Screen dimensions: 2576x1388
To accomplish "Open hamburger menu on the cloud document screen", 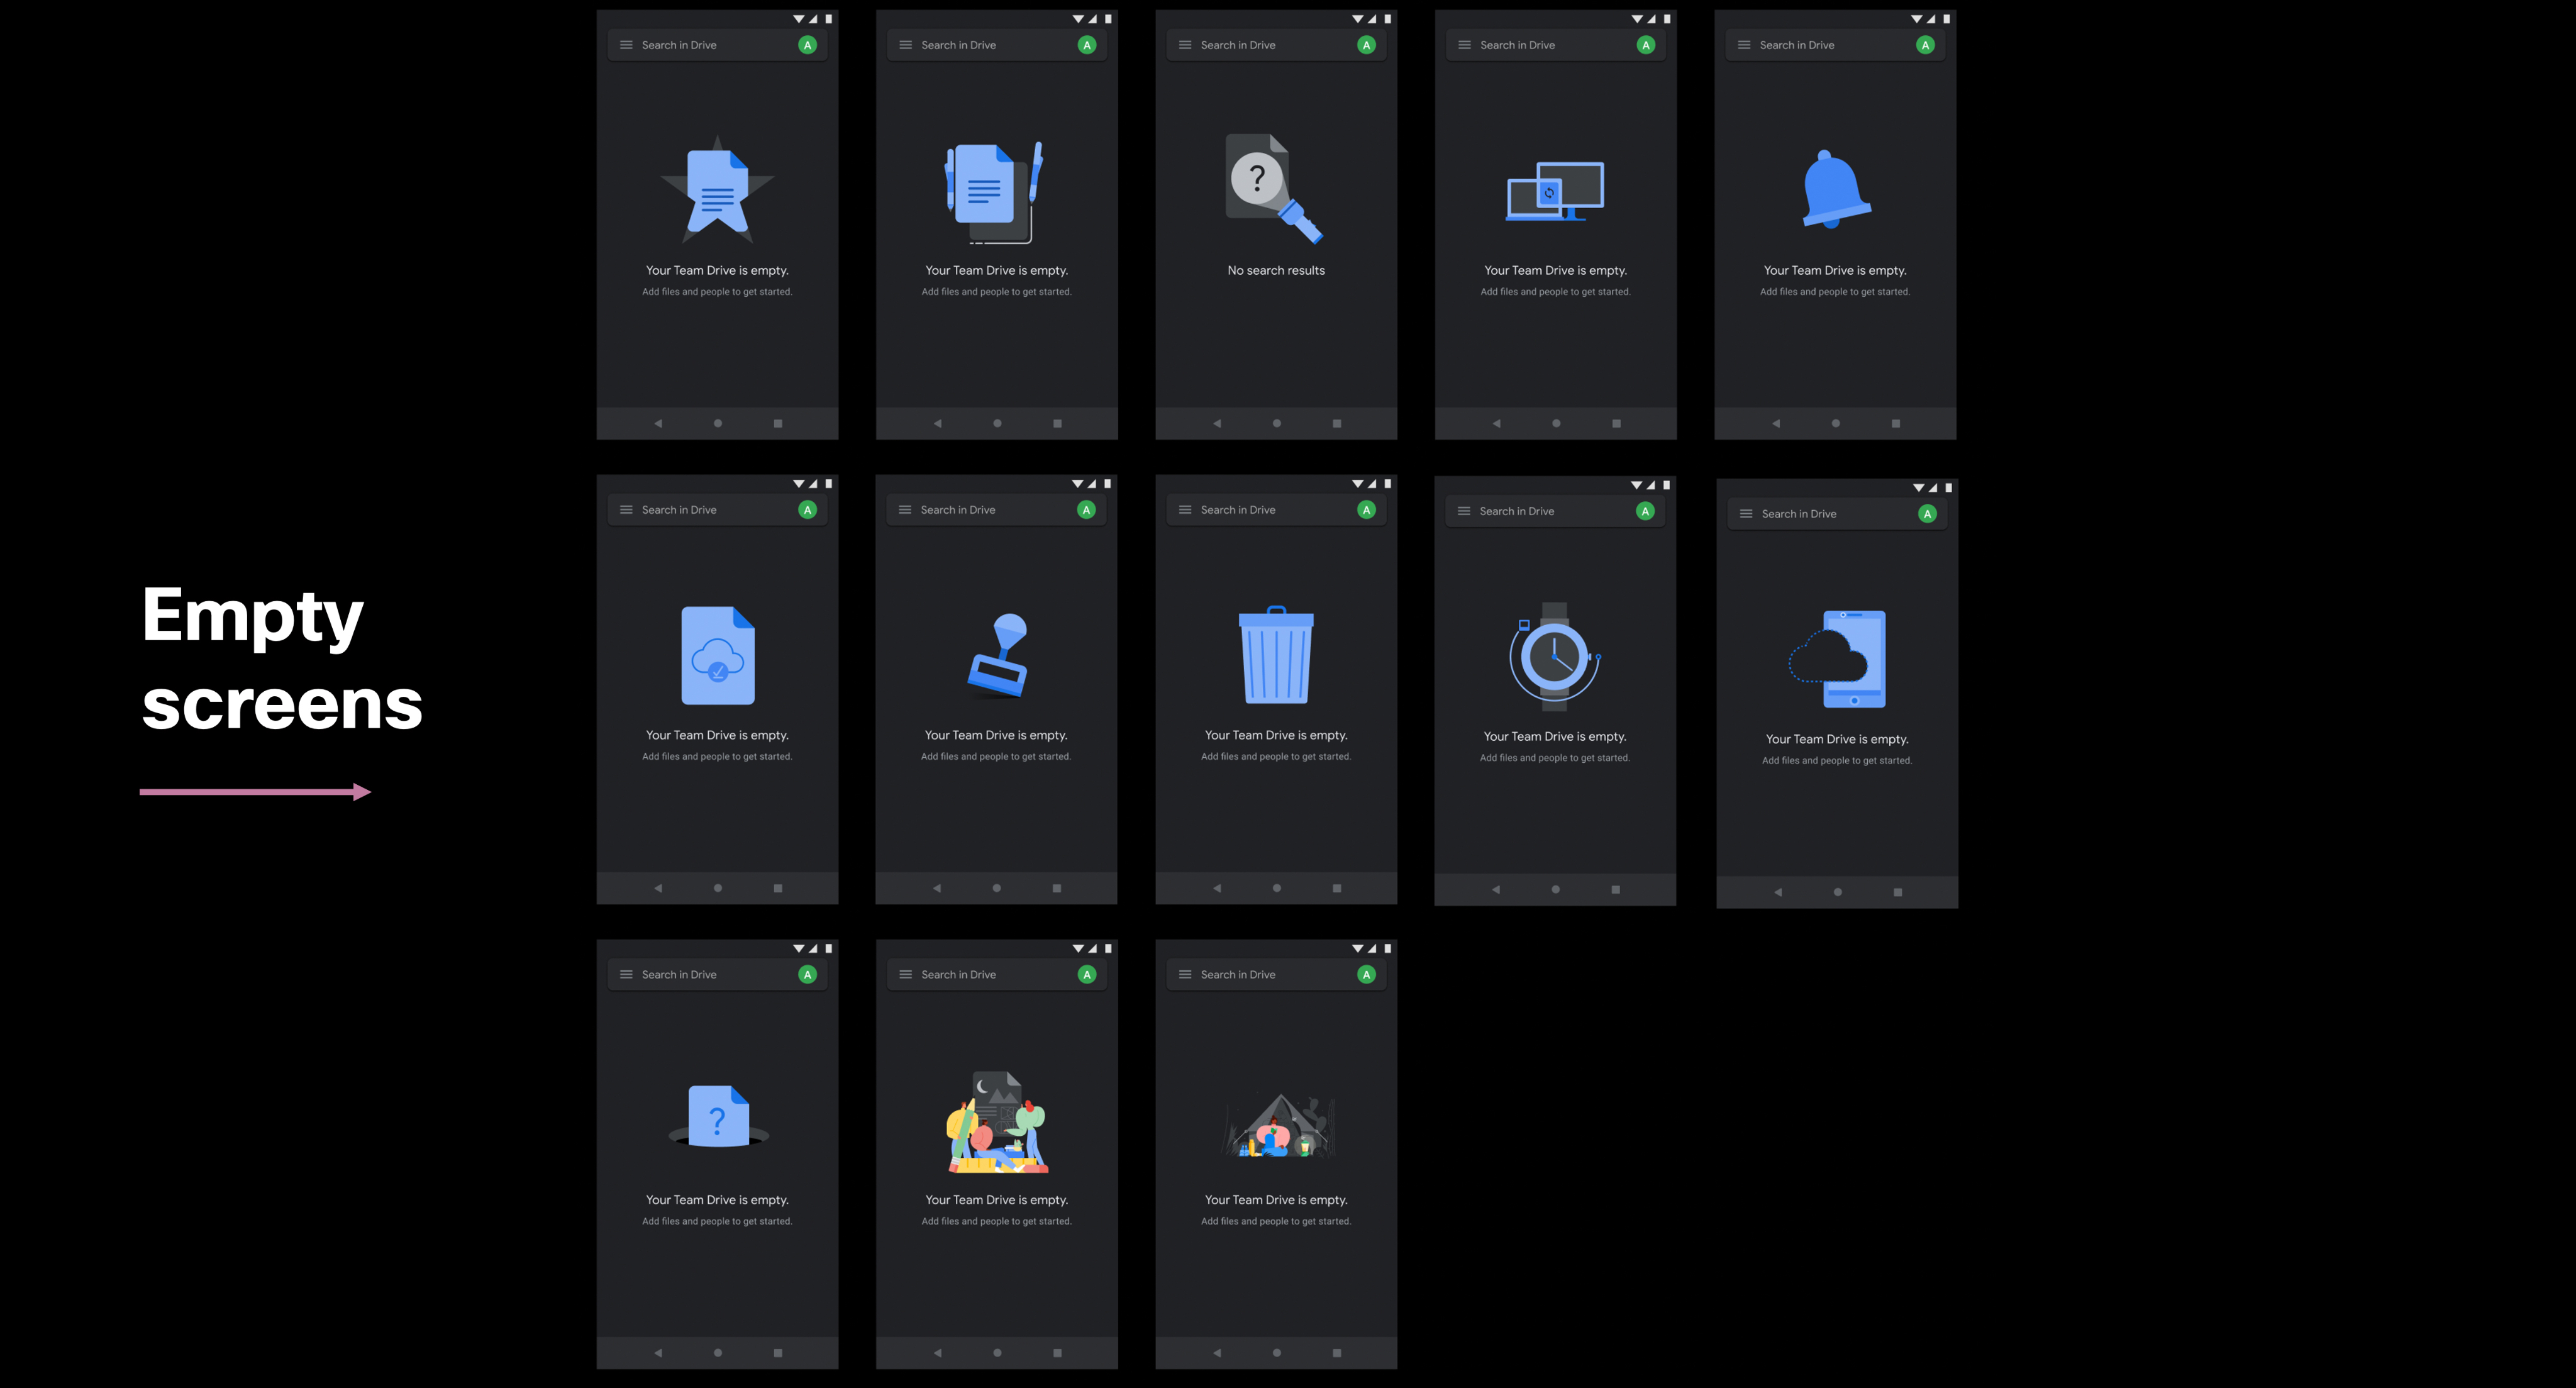I will tap(626, 510).
